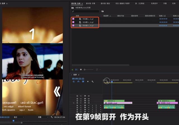This screenshot has height=125, width=179.
Task: Toggle linked selection icon in timeline
Action: pos(83,82)
